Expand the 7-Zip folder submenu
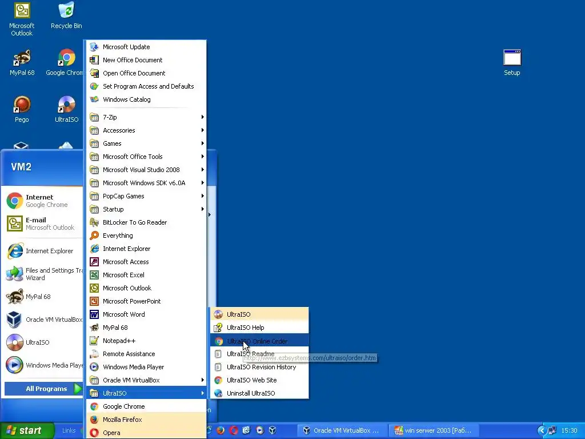The width and height of the screenshot is (585, 439). (147, 117)
